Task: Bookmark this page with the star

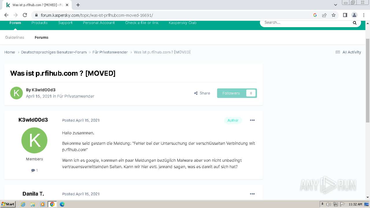Action: click(x=334, y=15)
